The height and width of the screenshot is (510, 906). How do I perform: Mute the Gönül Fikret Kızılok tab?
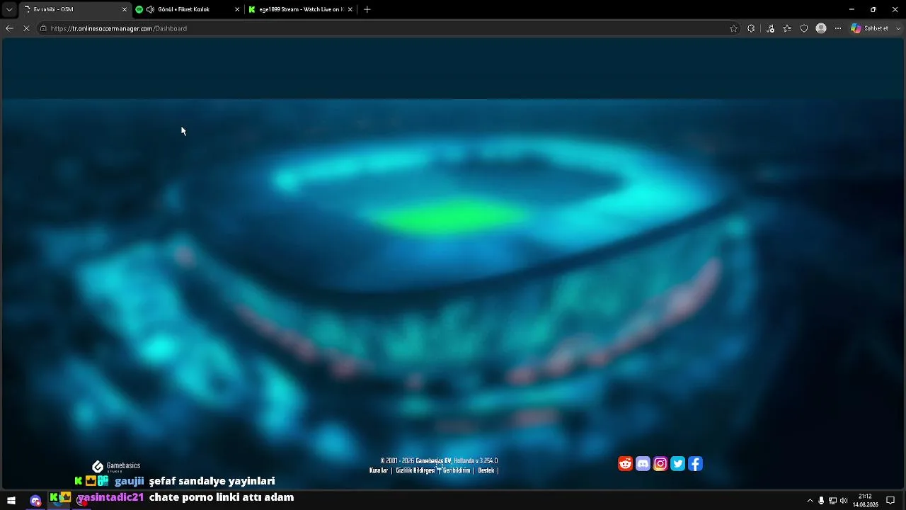click(x=150, y=9)
